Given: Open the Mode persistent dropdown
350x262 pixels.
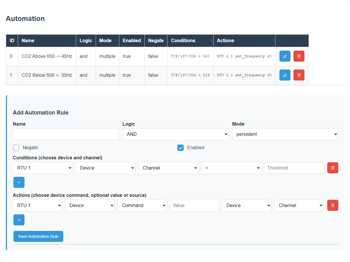Looking at the screenshot, I should [x=285, y=134].
